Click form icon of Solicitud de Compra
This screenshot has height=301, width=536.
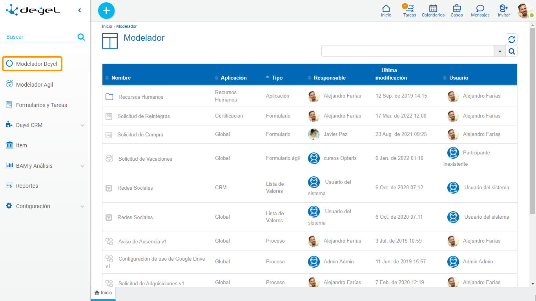[x=109, y=134]
